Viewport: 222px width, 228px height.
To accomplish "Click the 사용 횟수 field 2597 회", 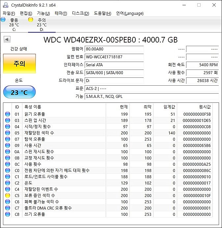I will (x=202, y=72).
